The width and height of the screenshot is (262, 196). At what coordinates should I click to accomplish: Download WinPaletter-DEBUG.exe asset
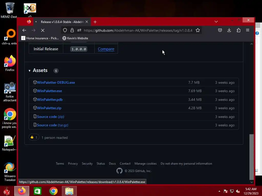click(56, 82)
